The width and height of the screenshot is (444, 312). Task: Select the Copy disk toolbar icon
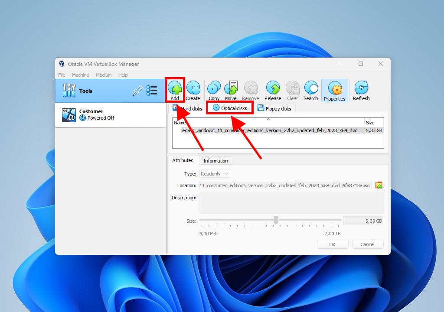point(214,89)
